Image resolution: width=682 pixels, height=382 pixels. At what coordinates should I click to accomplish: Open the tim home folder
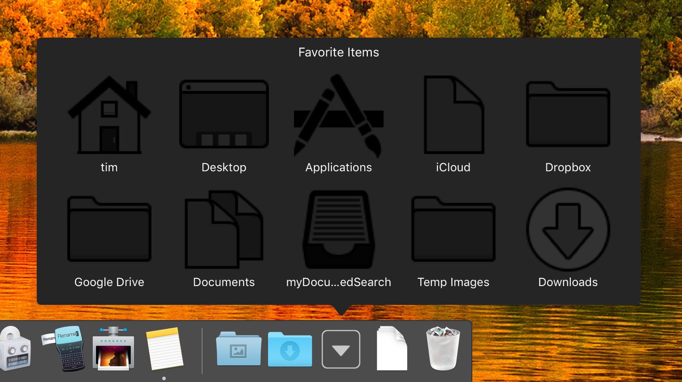click(x=109, y=115)
